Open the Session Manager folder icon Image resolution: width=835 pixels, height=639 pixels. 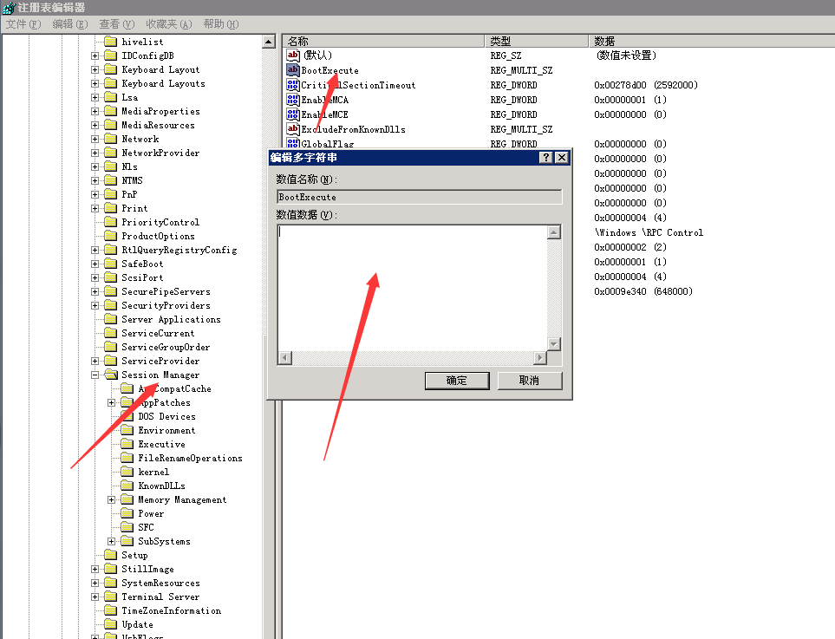[x=110, y=375]
